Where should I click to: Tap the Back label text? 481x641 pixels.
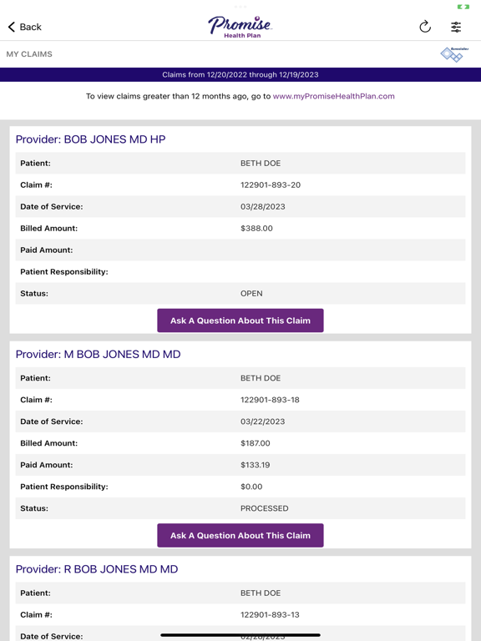31,27
